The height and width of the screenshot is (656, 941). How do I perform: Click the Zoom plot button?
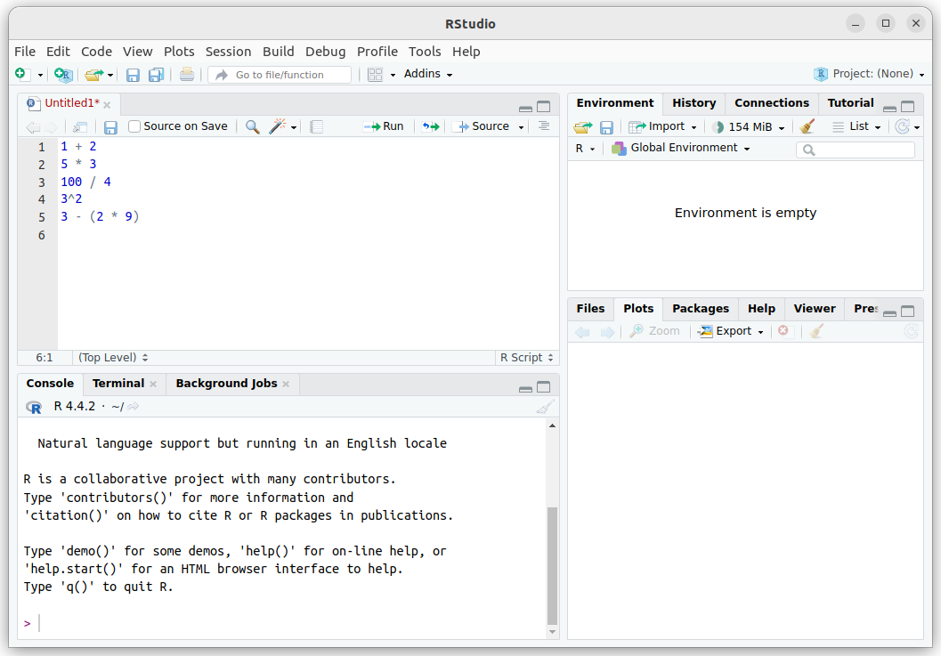(x=654, y=331)
